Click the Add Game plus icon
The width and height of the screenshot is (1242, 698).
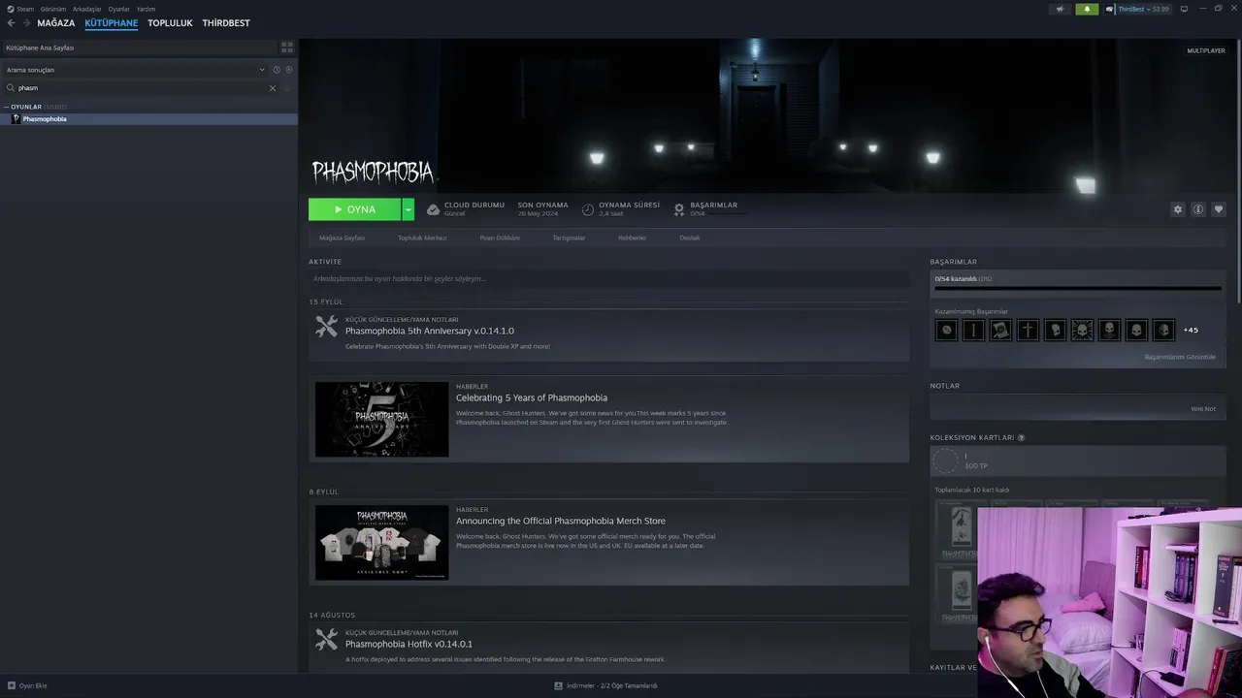[11, 685]
